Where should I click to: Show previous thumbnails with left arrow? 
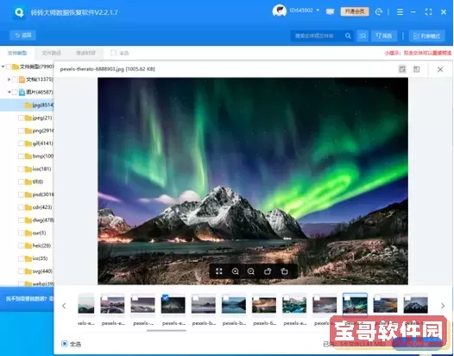64,306
